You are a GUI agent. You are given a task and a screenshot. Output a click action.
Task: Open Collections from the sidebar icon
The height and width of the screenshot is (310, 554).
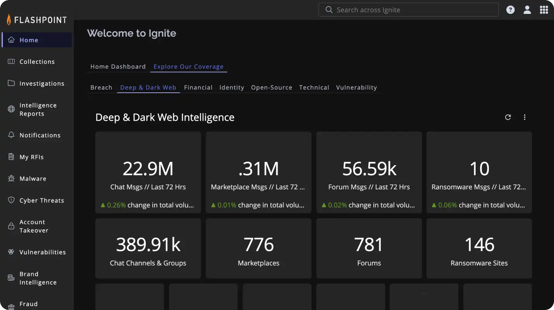[x=11, y=61]
